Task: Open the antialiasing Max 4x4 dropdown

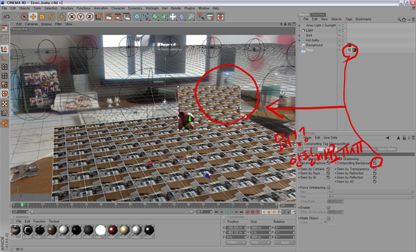Action: tap(371, 197)
